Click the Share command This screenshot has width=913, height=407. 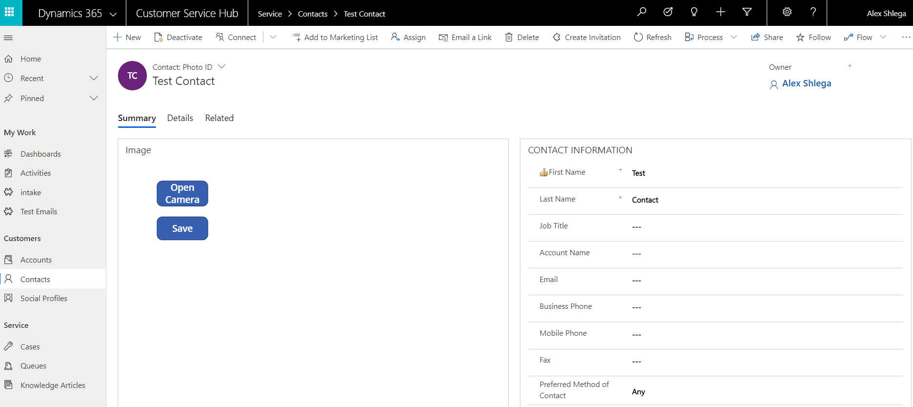[767, 37]
